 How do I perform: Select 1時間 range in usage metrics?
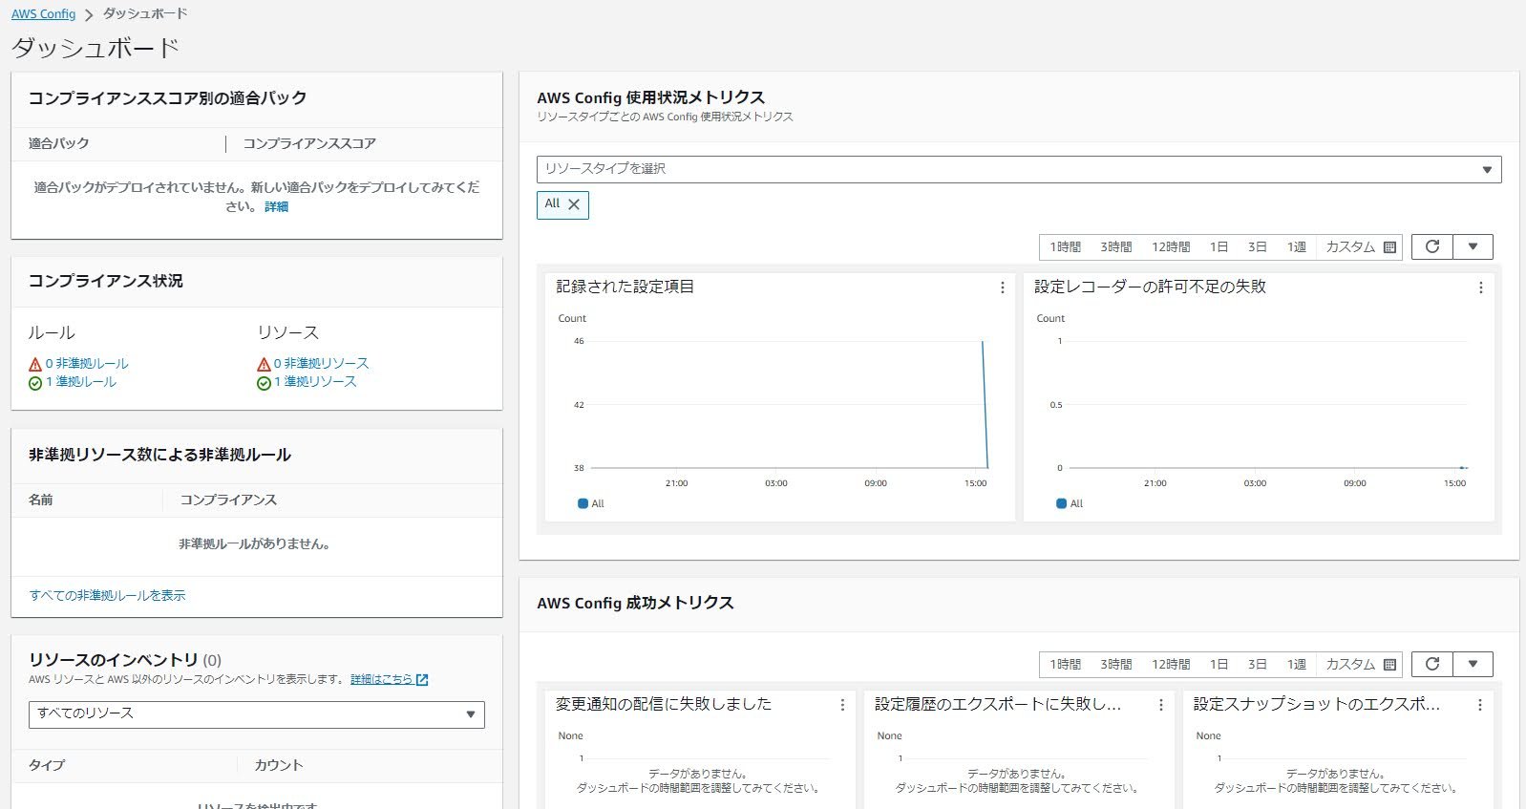pyautogui.click(x=1065, y=247)
